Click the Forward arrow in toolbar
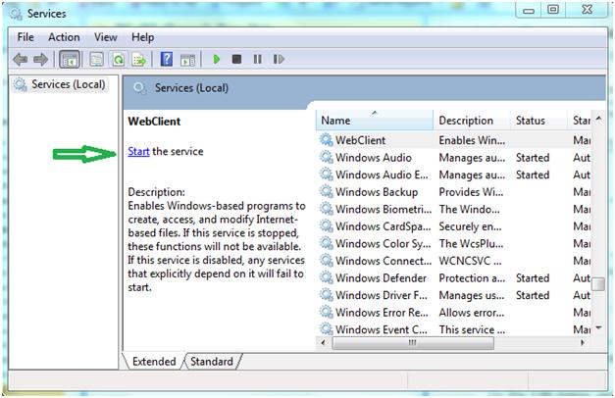Viewport: 615px width, 398px height. tap(40, 60)
